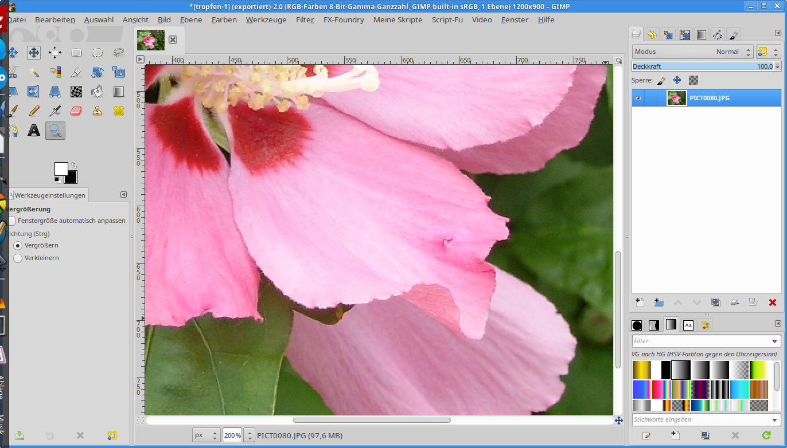Select the Rectangle Select tool
787x448 pixels.
pyautogui.click(x=76, y=53)
